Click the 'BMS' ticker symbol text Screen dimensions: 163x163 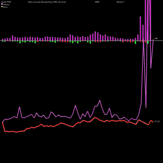pos(97,2)
